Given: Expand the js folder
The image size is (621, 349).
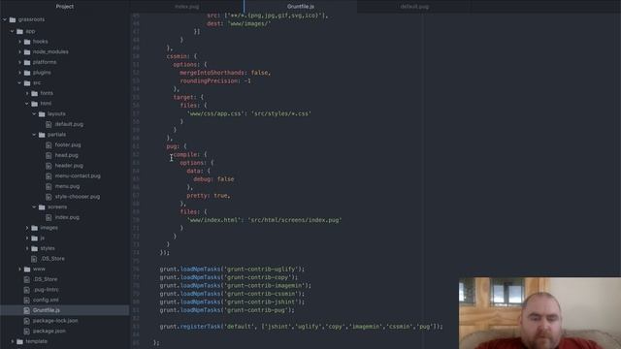Looking at the screenshot, I should [x=27, y=238].
